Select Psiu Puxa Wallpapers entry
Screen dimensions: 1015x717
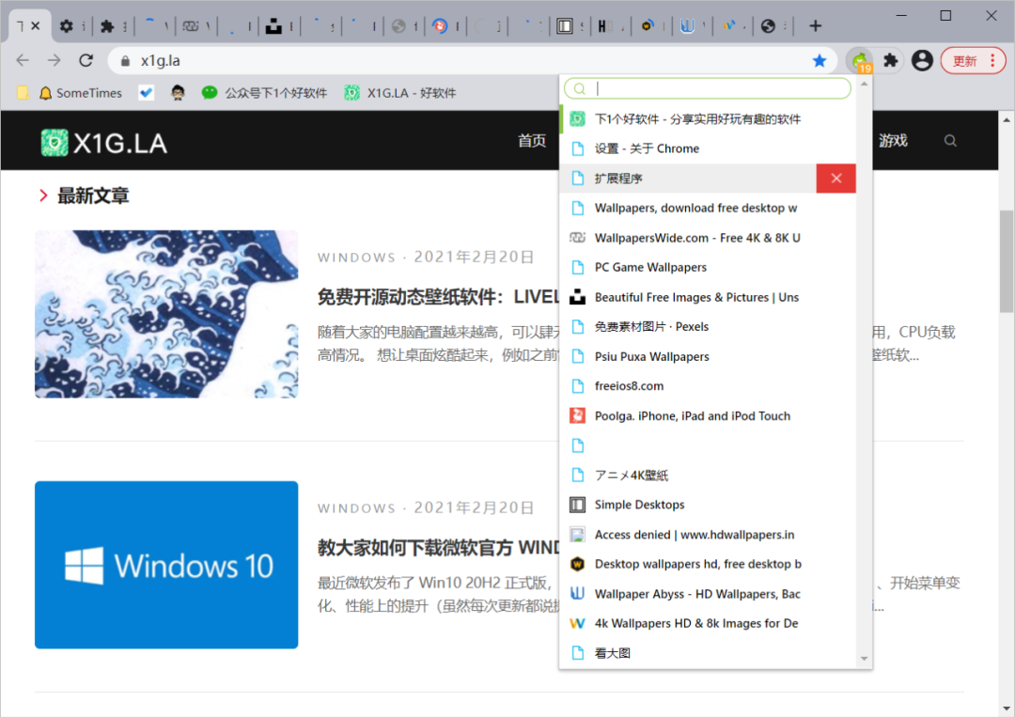(708, 356)
